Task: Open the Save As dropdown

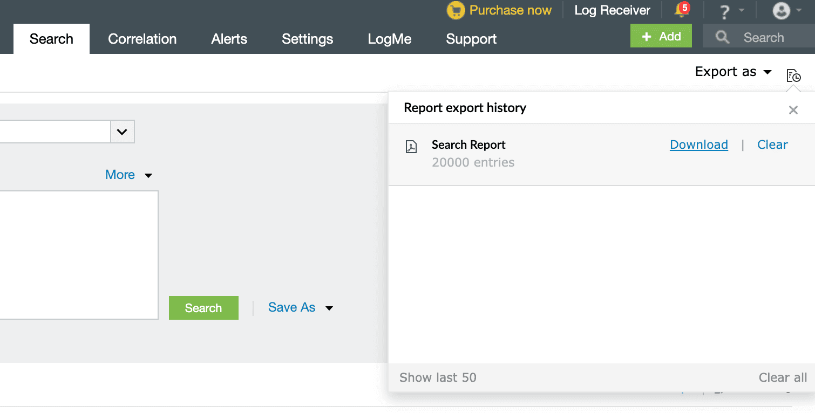Action: (300, 307)
